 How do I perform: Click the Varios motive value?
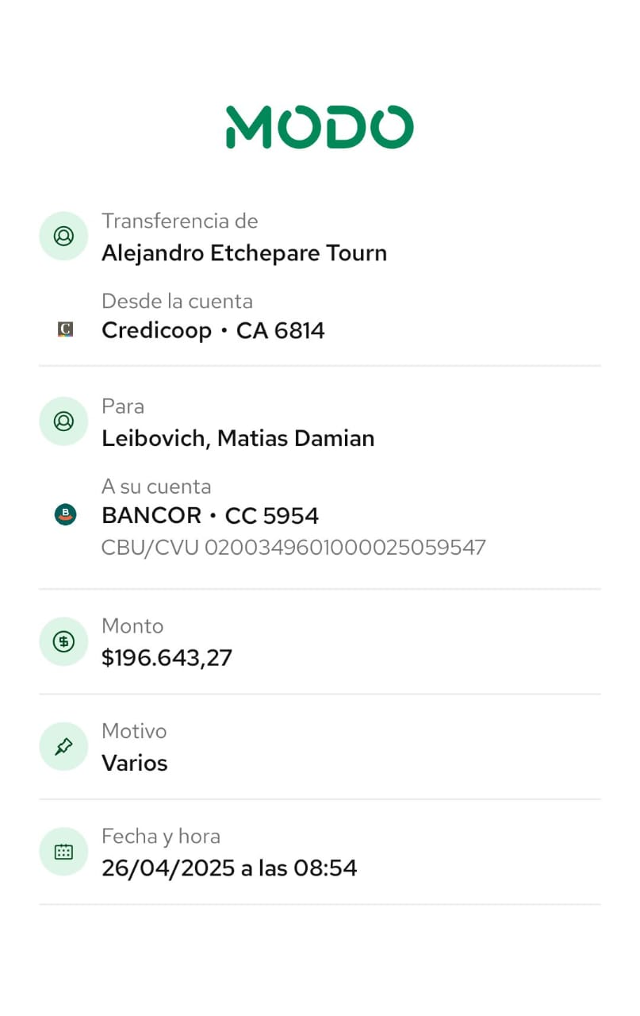(135, 764)
